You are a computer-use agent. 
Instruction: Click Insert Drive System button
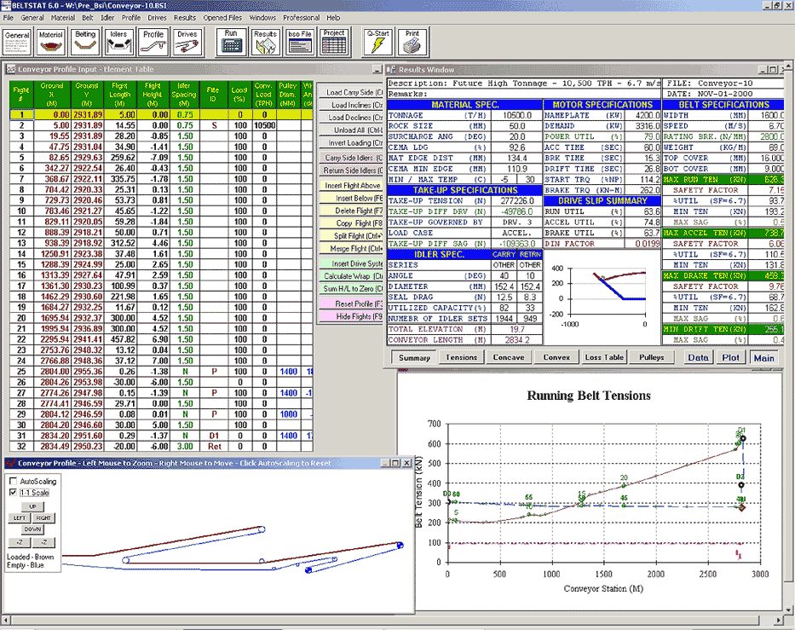coord(351,263)
